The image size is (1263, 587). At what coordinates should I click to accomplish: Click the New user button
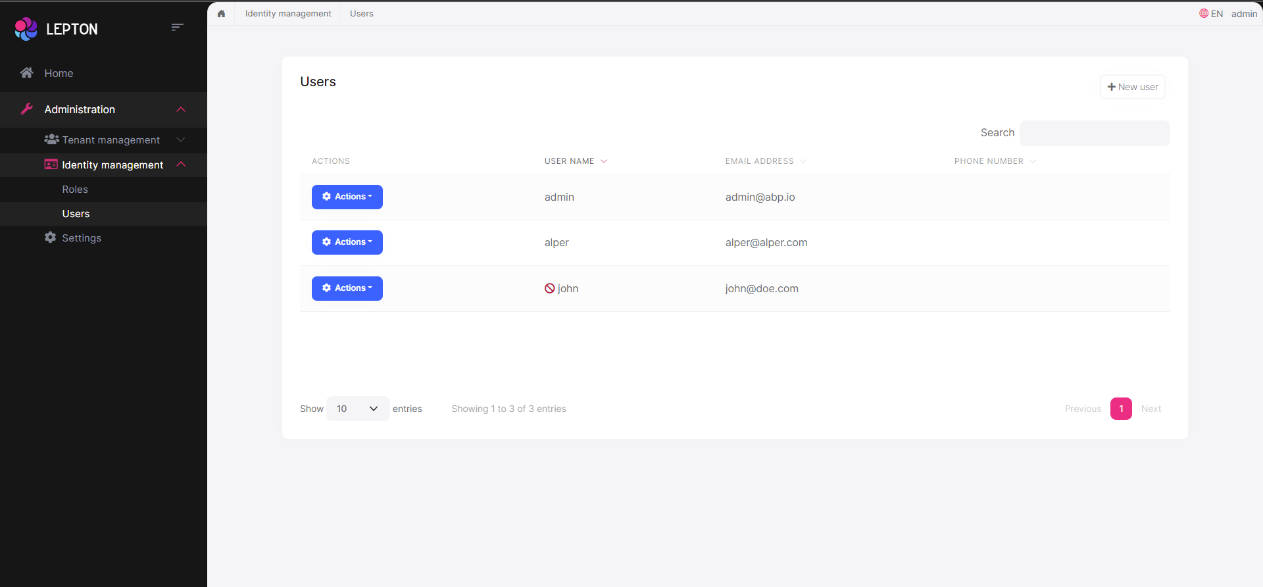pyautogui.click(x=1132, y=87)
